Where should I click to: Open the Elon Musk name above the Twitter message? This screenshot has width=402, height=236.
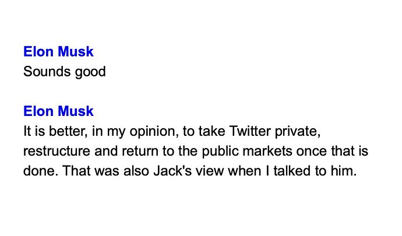click(58, 111)
